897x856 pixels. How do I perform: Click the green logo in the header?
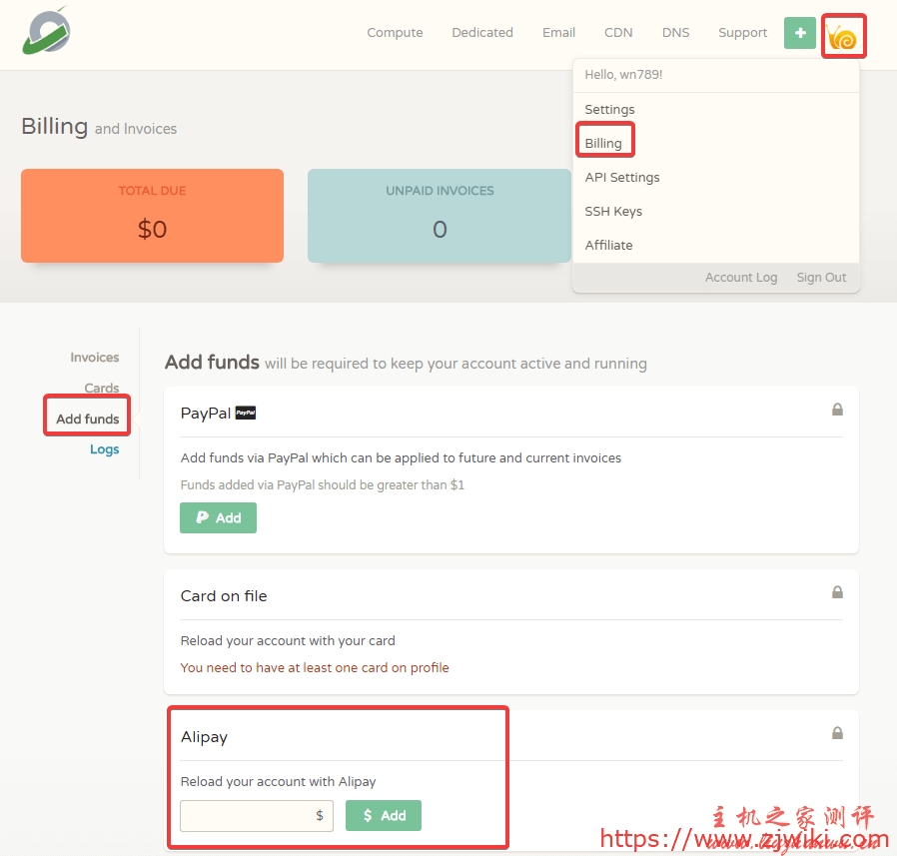[x=47, y=32]
